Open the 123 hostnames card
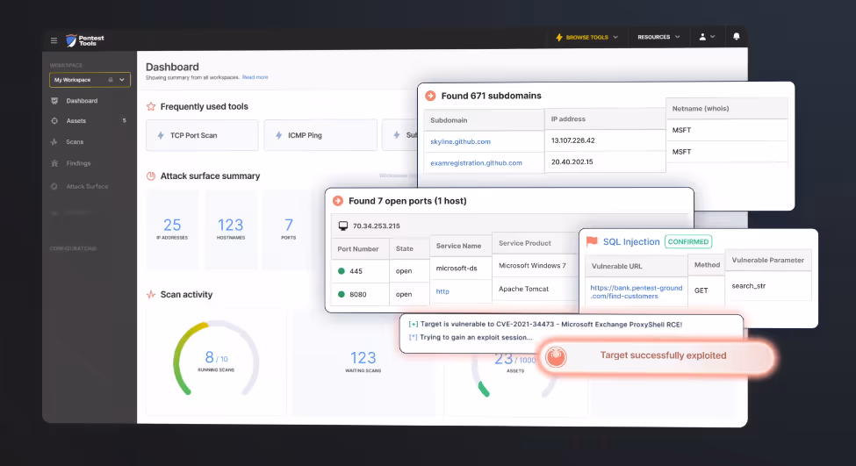This screenshot has height=466, width=856. point(230,229)
